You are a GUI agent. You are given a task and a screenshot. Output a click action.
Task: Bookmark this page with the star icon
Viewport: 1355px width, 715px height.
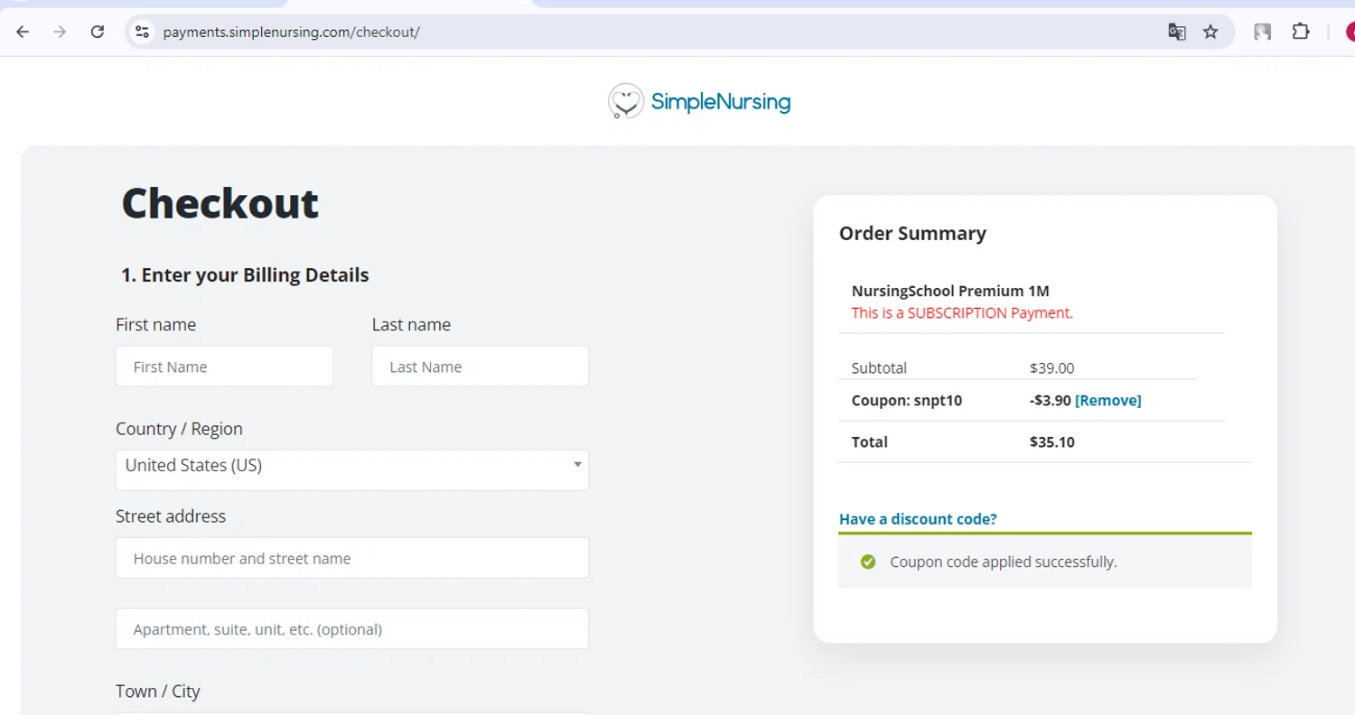click(x=1210, y=32)
